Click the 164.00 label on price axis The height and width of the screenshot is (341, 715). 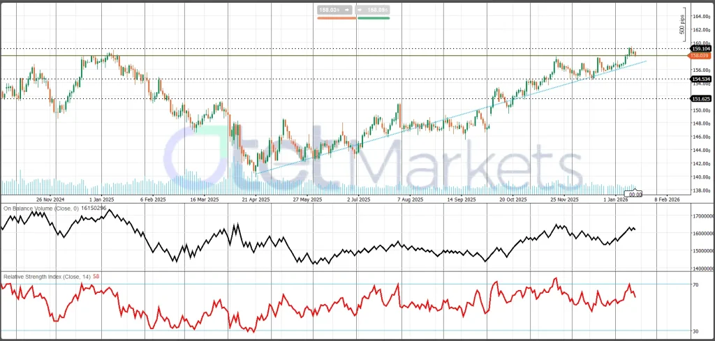(x=700, y=16)
